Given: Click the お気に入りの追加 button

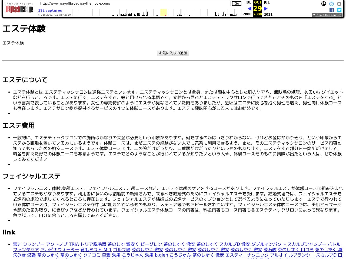Looking at the screenshot, I should click(x=173, y=53).
